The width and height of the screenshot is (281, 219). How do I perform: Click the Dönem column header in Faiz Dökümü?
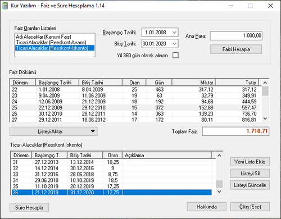(x=23, y=83)
